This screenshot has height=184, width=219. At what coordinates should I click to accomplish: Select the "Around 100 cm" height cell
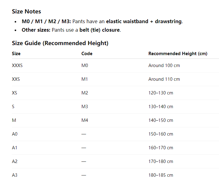tap(164, 65)
